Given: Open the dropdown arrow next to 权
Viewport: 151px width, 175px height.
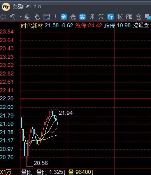Looking at the screenshot, I should (21, 17).
